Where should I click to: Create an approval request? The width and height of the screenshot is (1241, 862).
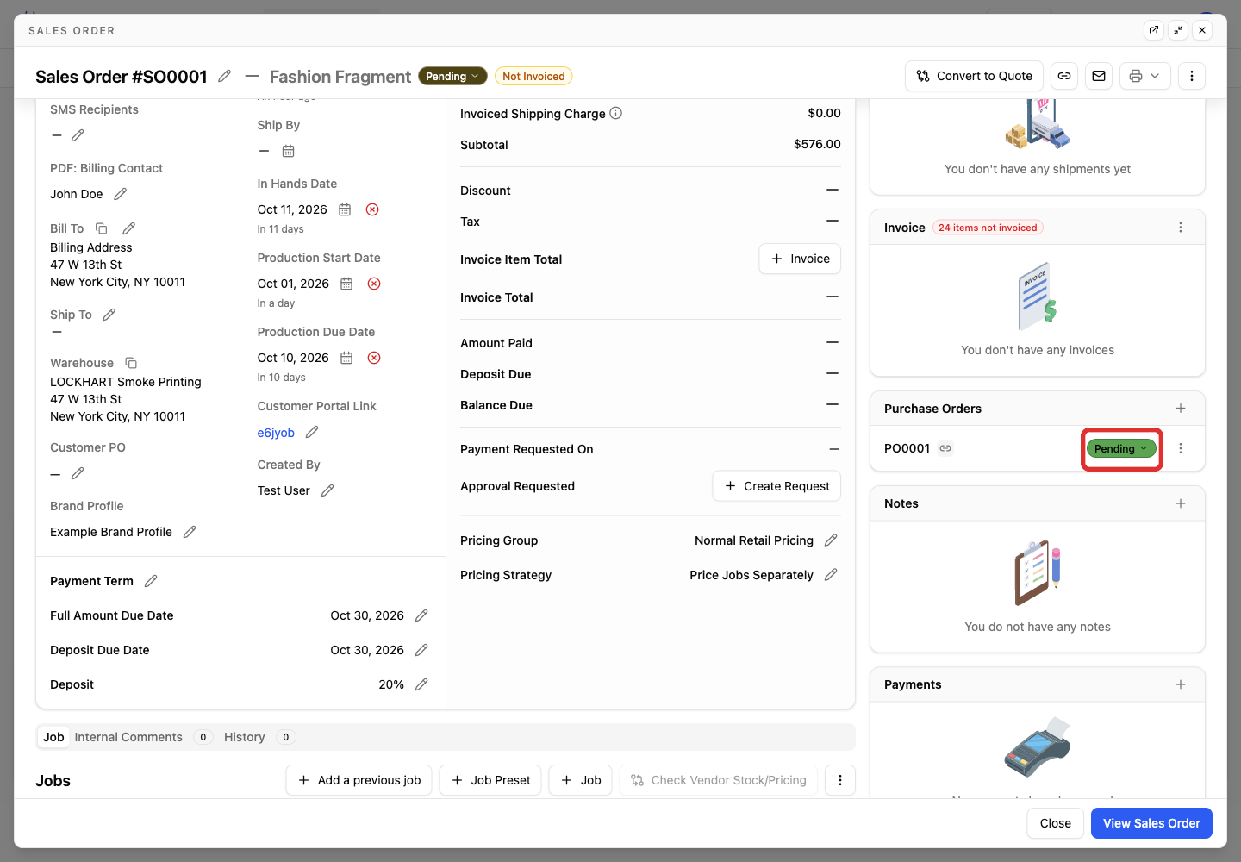coord(776,486)
